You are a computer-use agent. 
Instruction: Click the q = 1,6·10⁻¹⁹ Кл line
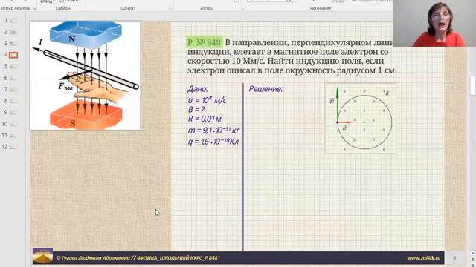point(213,142)
